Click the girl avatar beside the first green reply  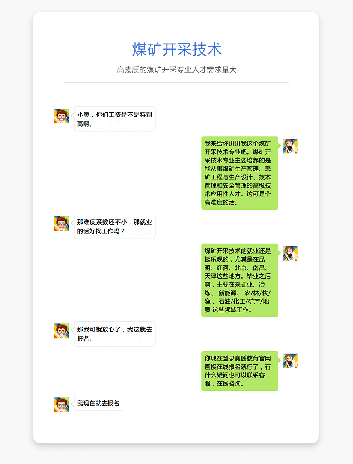[290, 146]
